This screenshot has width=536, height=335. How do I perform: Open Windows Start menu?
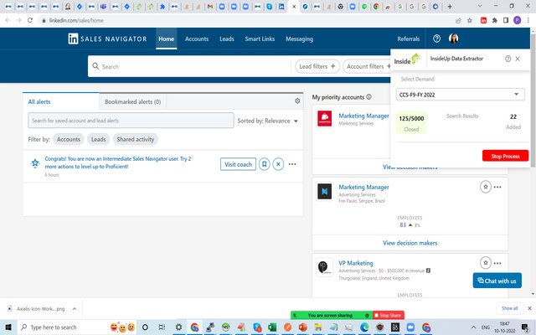coord(8,327)
